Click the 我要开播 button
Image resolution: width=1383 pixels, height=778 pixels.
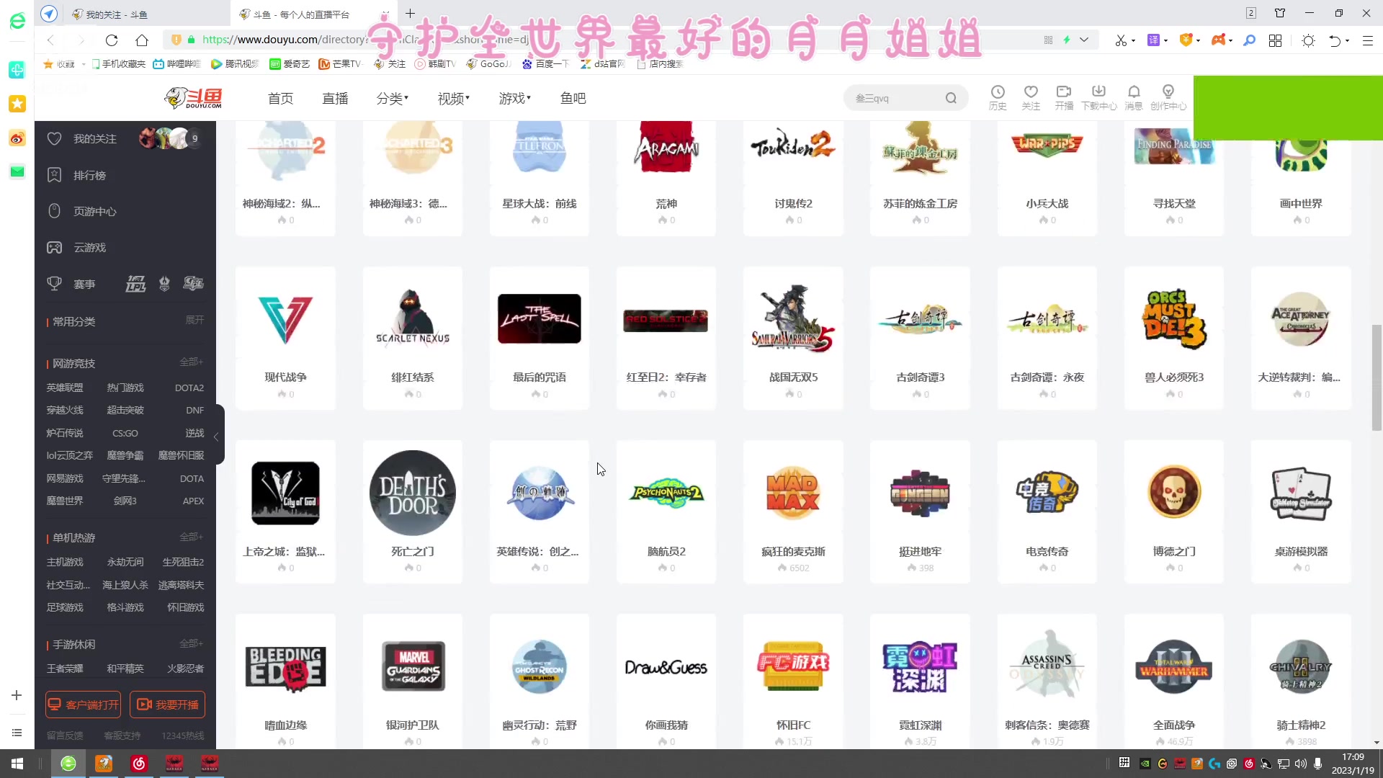coord(167,705)
